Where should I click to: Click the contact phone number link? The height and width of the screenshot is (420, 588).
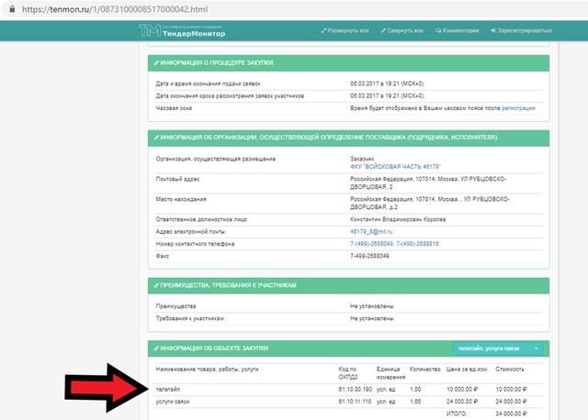(x=394, y=244)
